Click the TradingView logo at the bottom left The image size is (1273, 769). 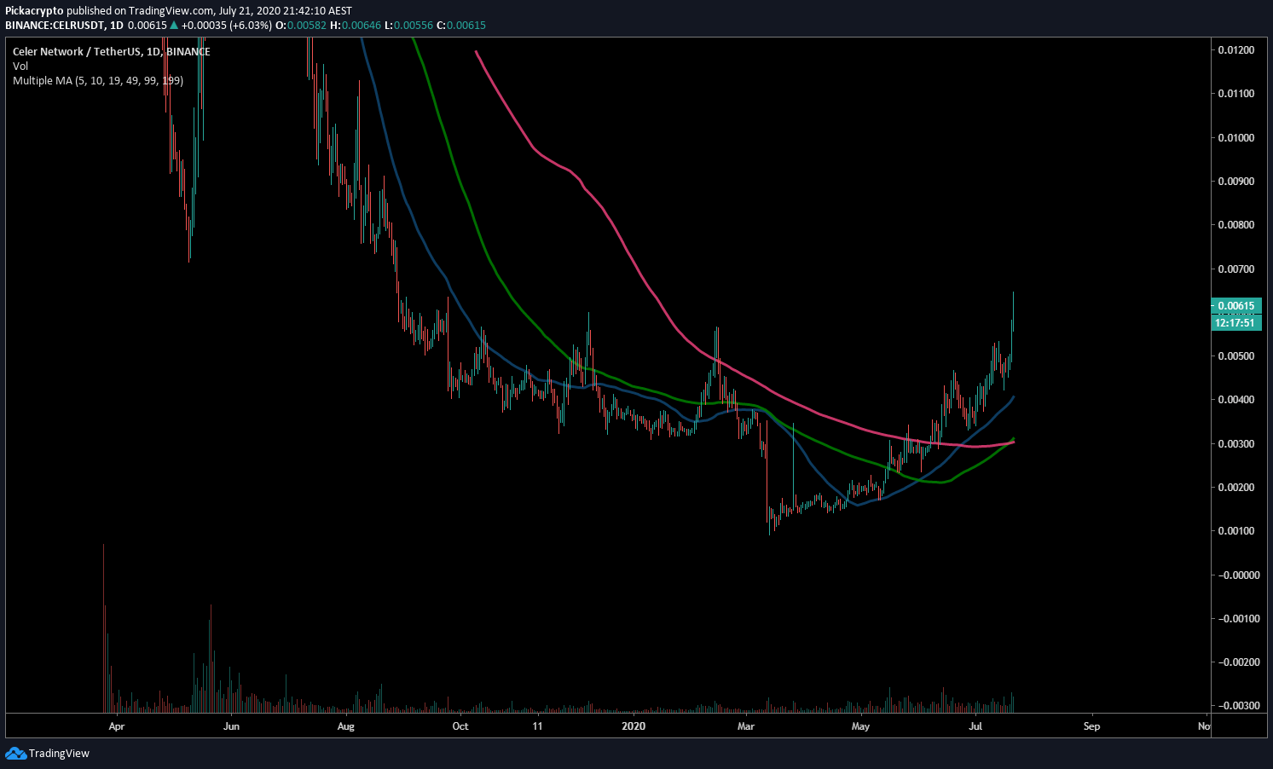tap(47, 753)
